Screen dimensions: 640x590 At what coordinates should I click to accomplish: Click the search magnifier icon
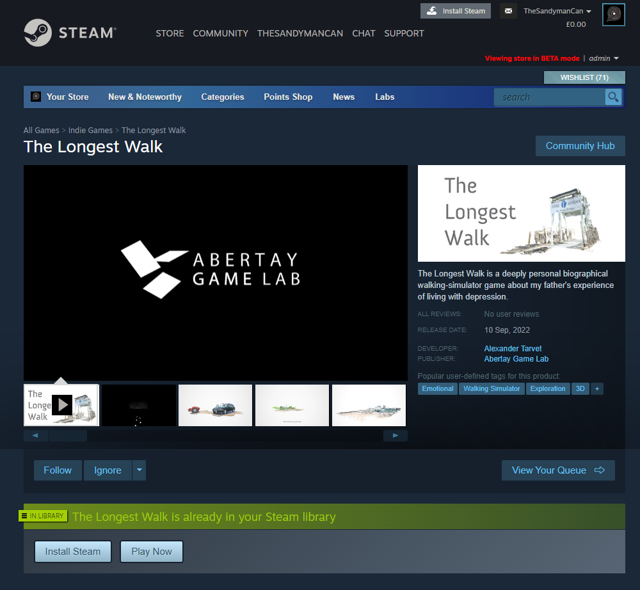612,97
